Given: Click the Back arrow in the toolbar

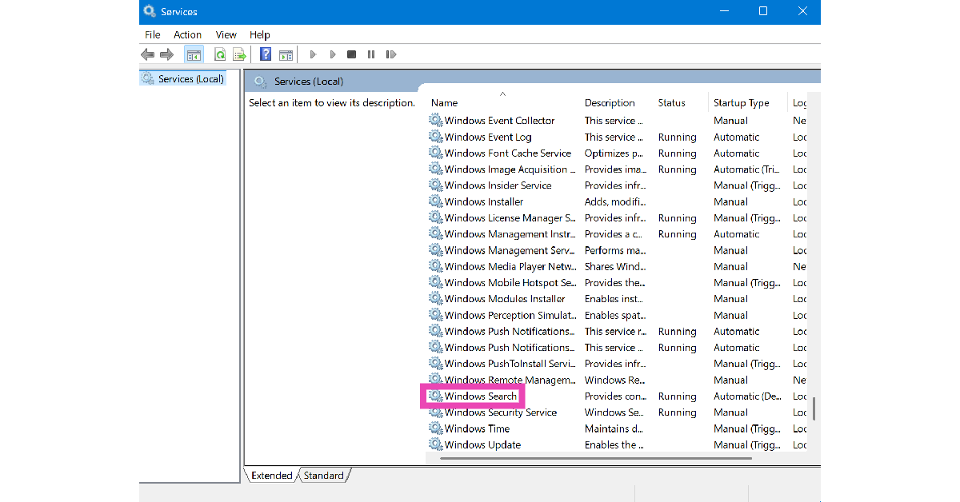Looking at the screenshot, I should 147,54.
